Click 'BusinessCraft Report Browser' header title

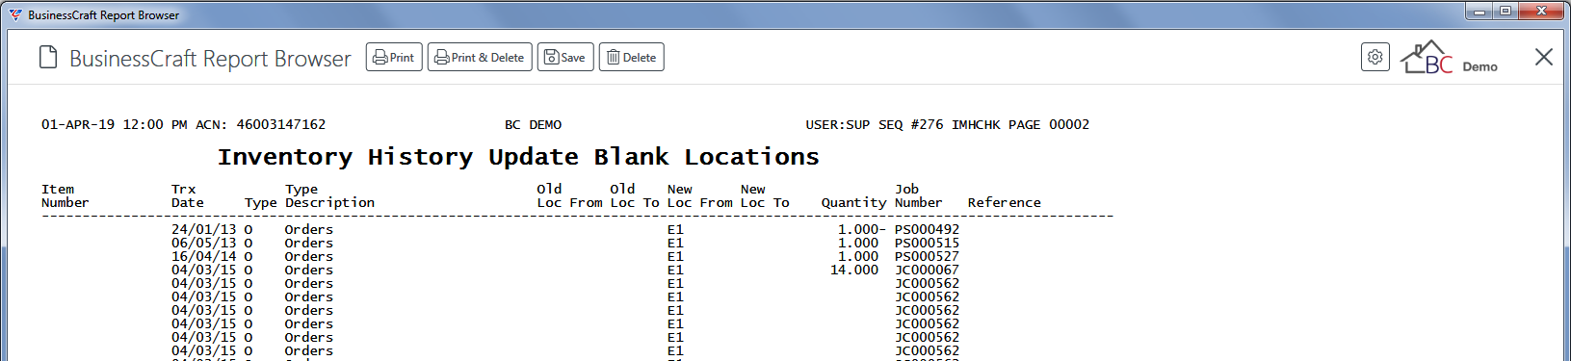pos(210,59)
